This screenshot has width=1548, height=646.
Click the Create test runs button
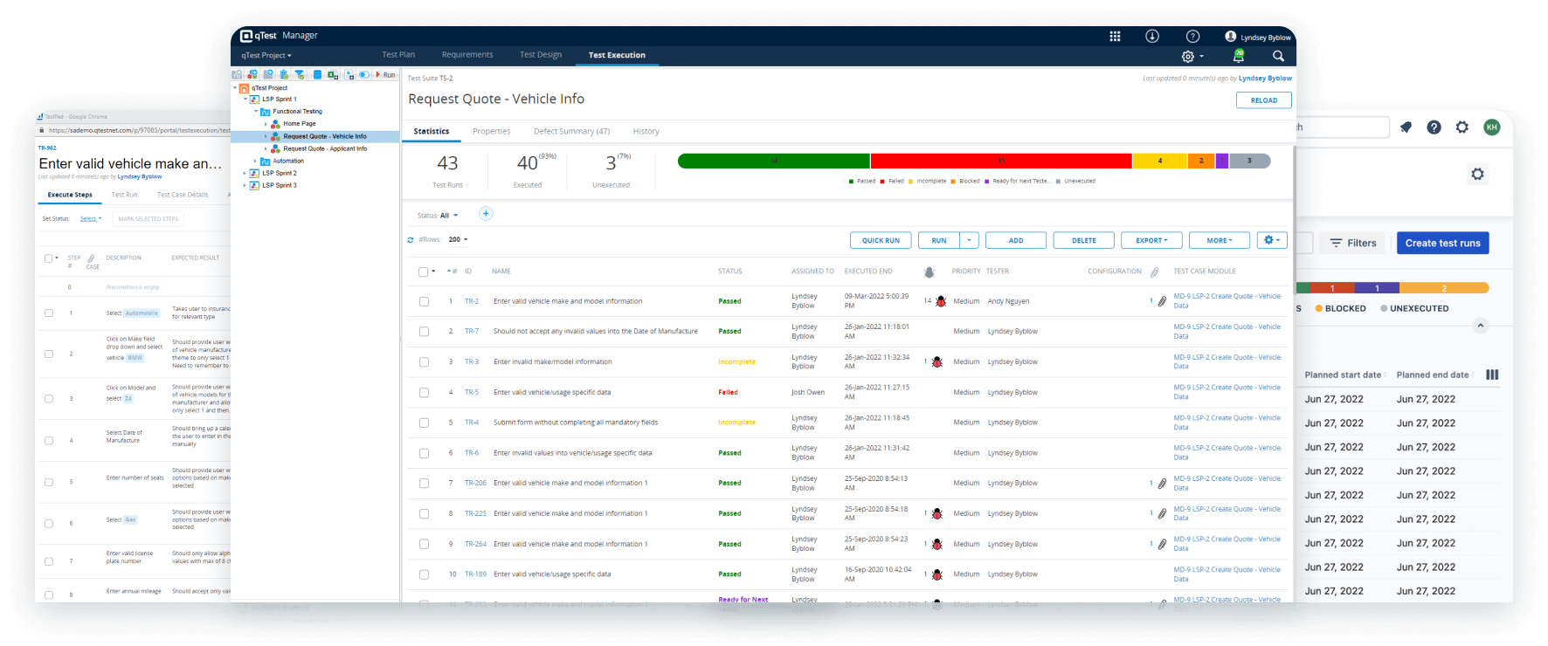tap(1442, 244)
